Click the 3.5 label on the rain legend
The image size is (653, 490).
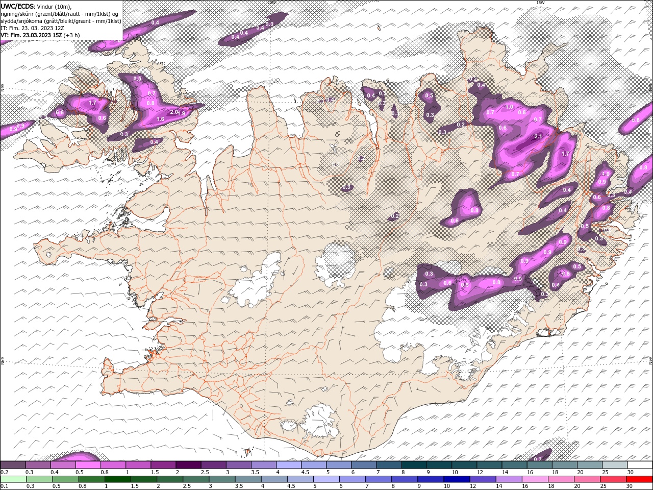click(x=239, y=486)
